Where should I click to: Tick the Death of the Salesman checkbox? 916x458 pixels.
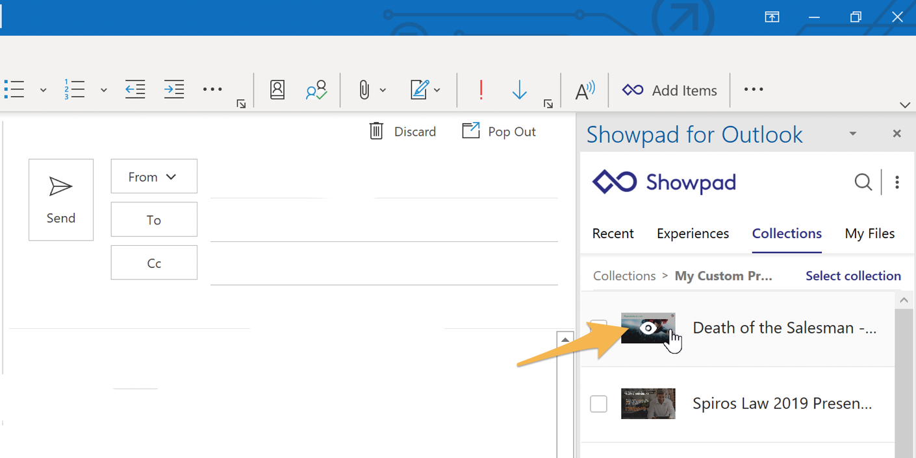coord(598,328)
